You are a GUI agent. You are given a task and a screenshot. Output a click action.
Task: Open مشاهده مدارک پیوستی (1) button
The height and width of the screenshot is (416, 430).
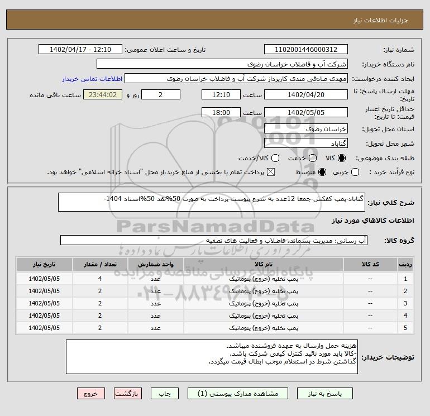click(x=238, y=394)
